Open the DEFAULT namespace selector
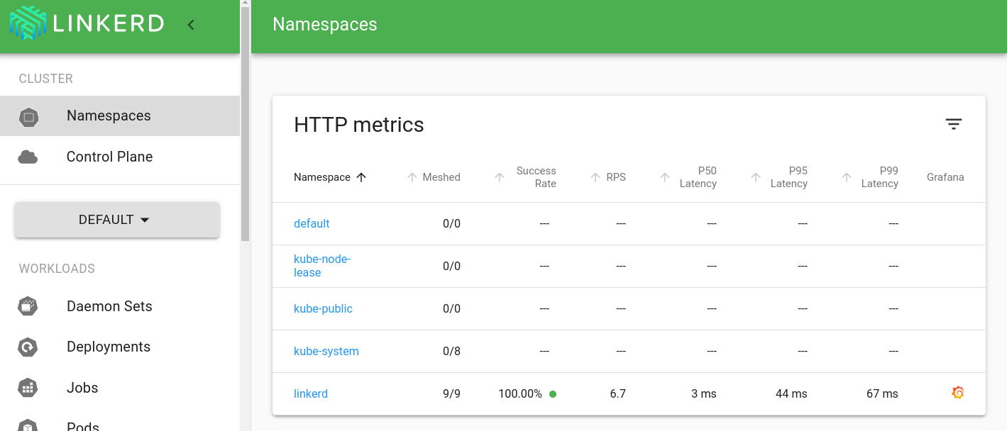 [x=116, y=220]
